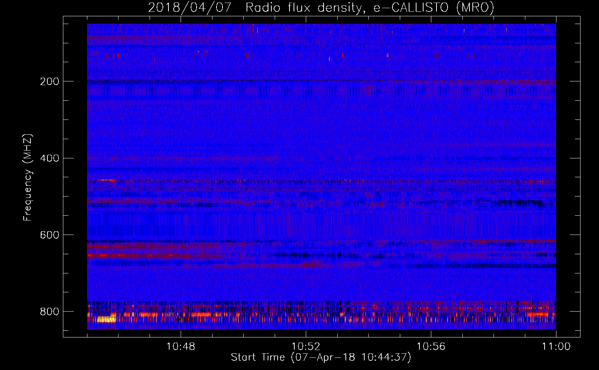
Task: Click the 400 frequency tick label
Action: point(50,158)
